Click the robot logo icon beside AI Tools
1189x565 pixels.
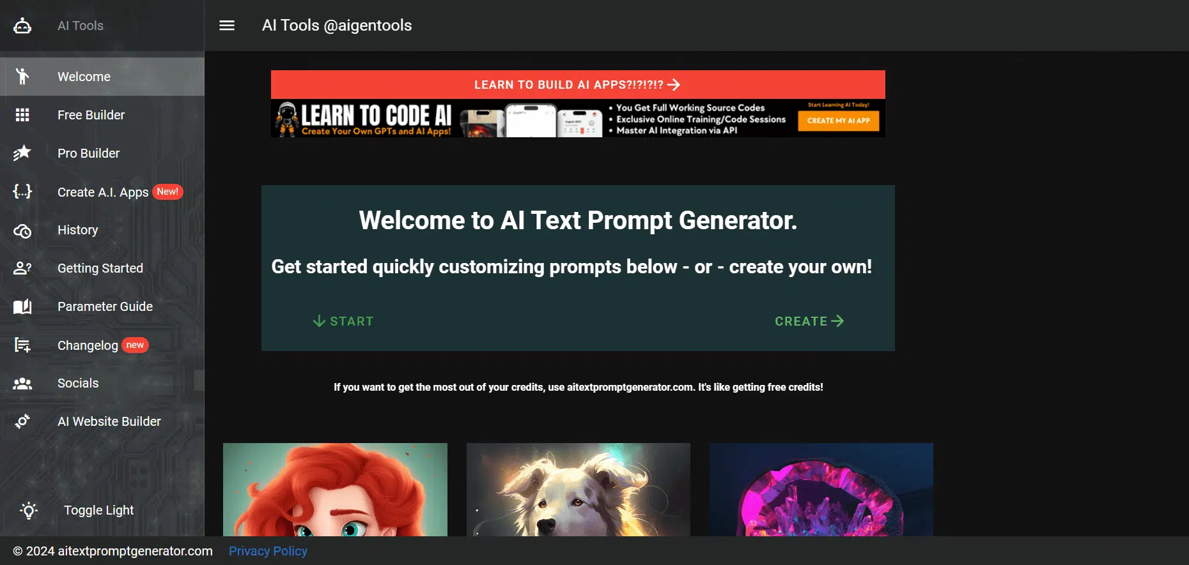(22, 26)
